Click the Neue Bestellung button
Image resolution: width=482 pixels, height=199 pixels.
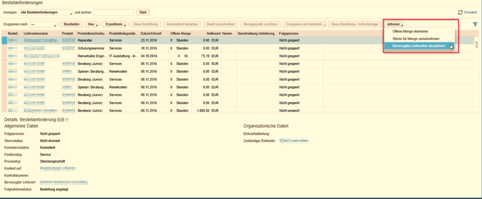click(x=146, y=24)
